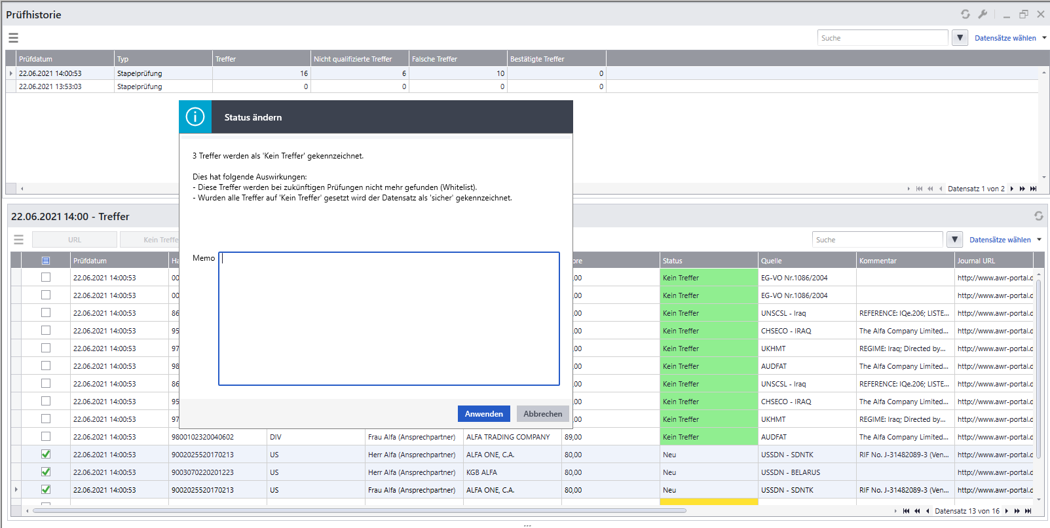
Task: Click the Abbrechen button
Action: click(542, 414)
